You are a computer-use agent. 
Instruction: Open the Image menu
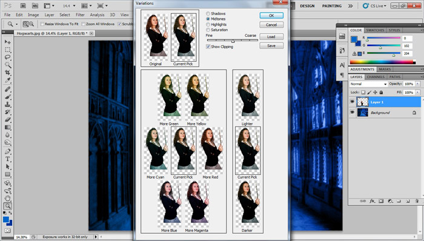pyautogui.click(x=33, y=15)
